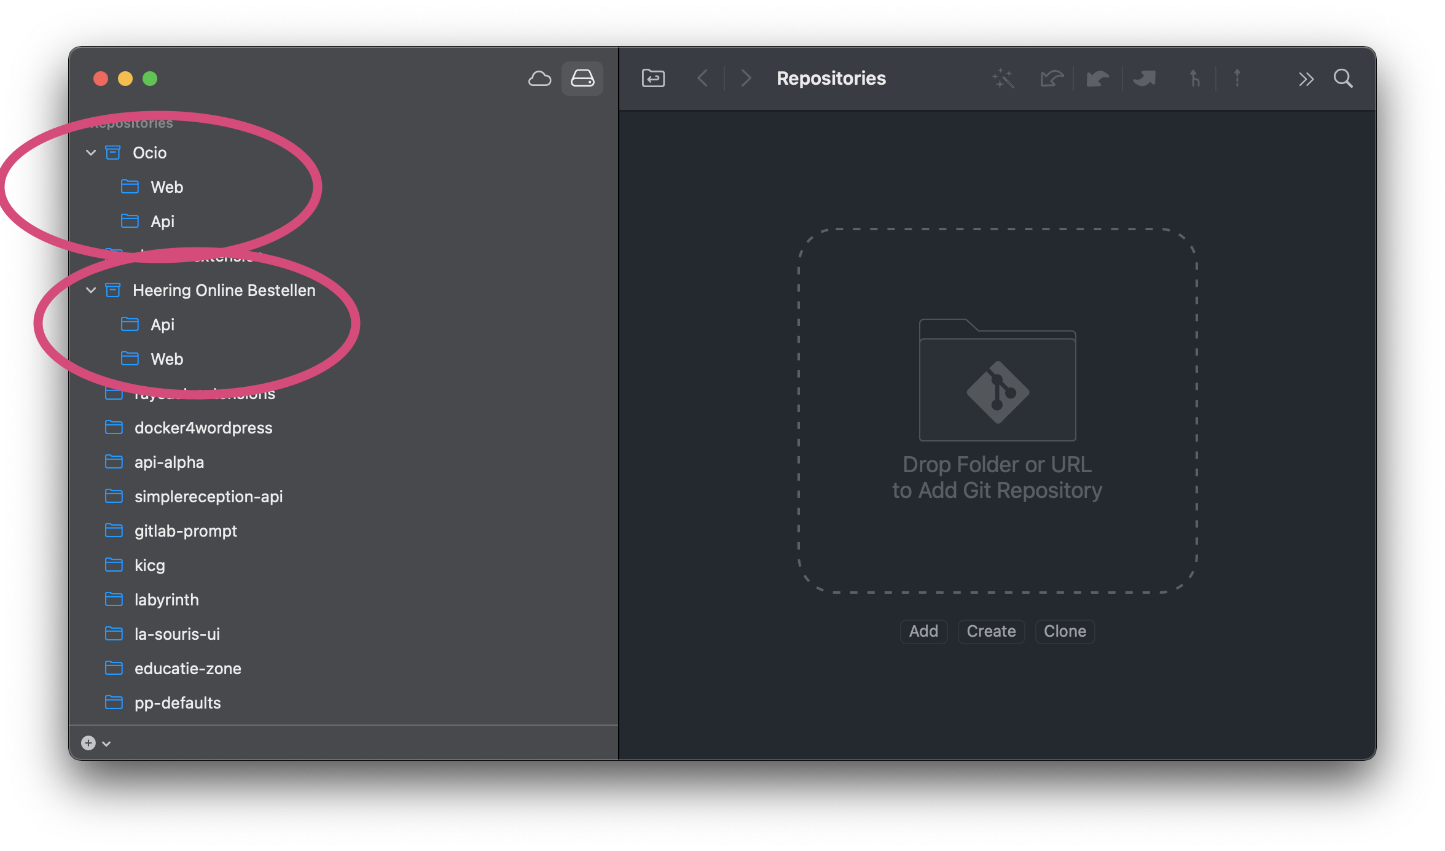The width and height of the screenshot is (1445, 851).
Task: Click the merge branch arrow icon
Action: point(1194,79)
